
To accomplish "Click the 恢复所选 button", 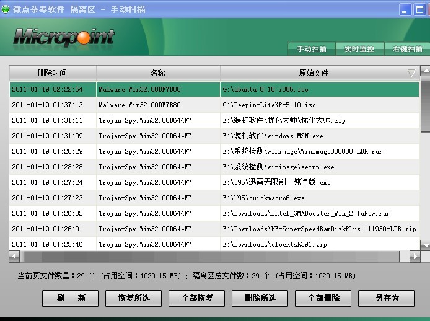I will click(x=134, y=298).
